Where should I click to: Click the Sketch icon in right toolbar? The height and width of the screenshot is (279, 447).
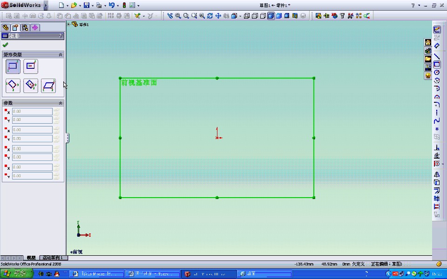[437, 29]
